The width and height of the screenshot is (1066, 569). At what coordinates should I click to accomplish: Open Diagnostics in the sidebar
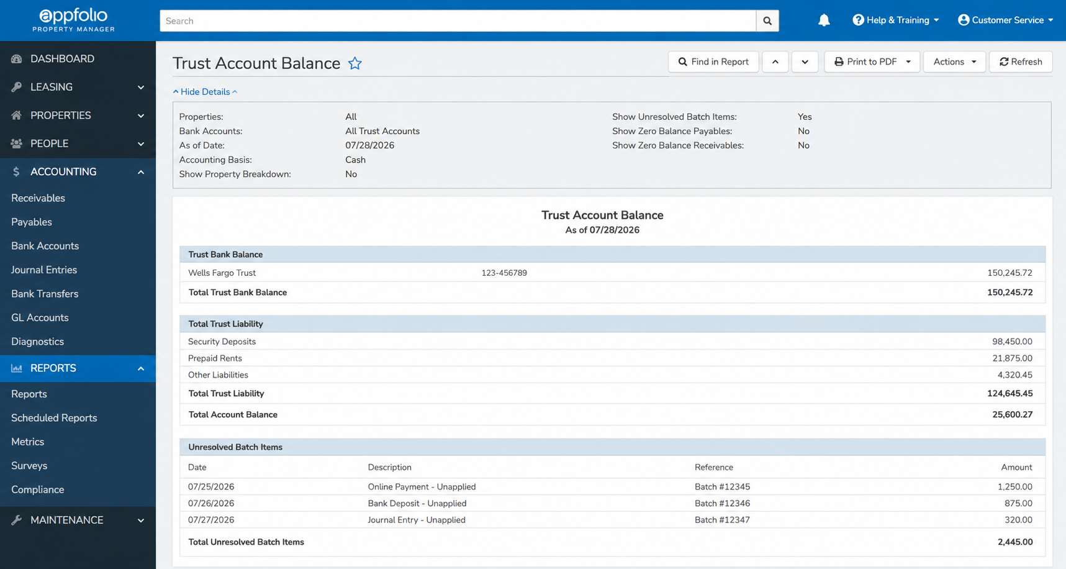(x=37, y=342)
